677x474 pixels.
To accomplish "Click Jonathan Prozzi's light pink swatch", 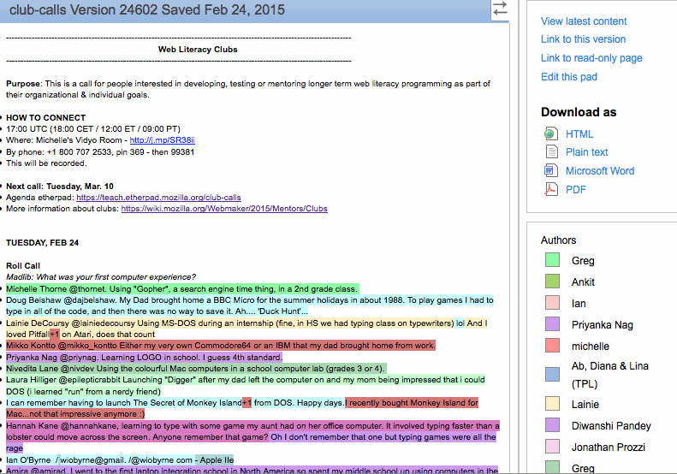I will pyautogui.click(x=552, y=447).
